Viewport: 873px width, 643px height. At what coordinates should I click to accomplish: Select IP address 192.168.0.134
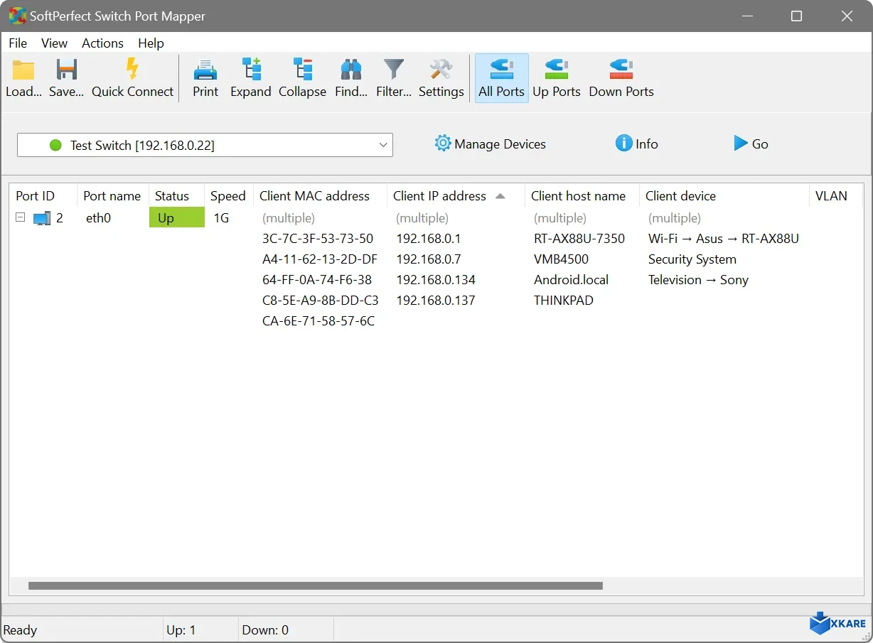tap(436, 280)
